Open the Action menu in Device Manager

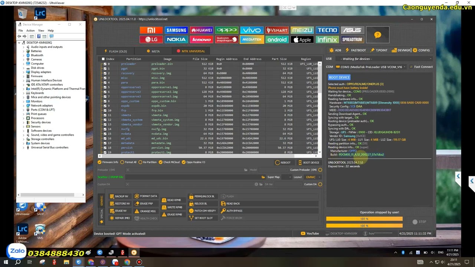point(30,30)
